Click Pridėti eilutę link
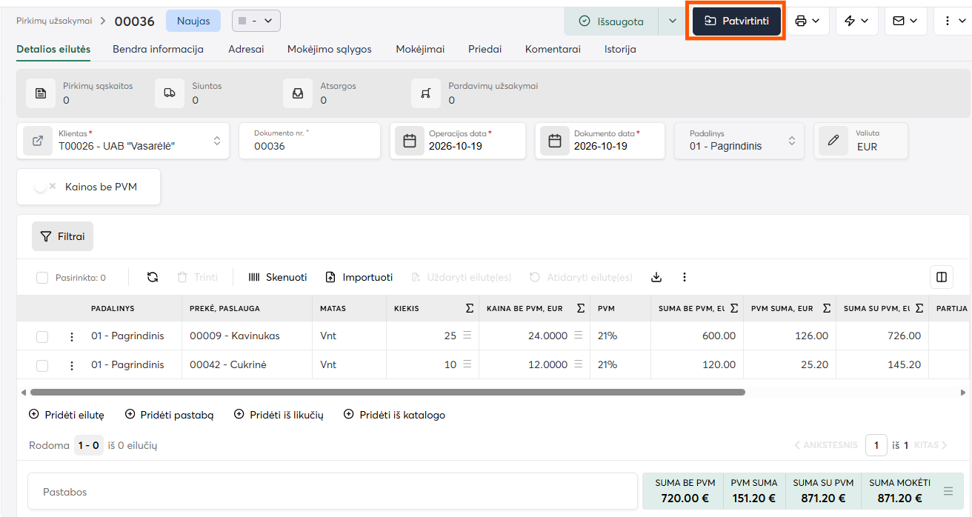The image size is (972, 517). pos(67,415)
